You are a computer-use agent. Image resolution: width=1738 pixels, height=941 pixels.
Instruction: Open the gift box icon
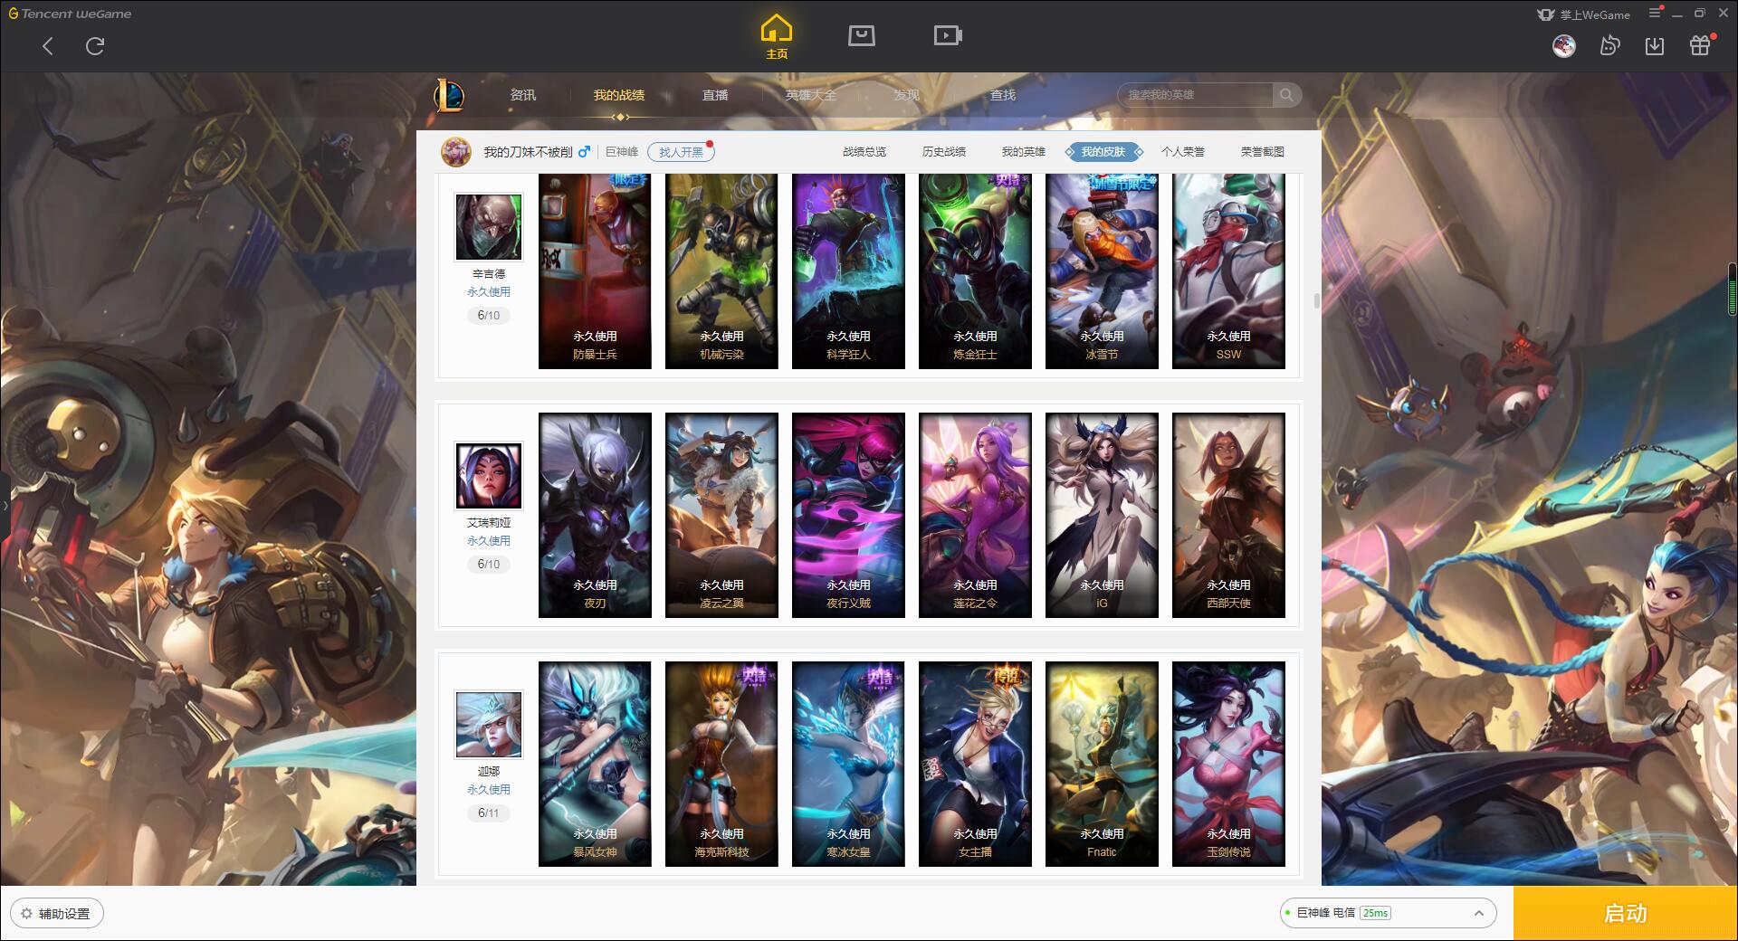(1700, 45)
